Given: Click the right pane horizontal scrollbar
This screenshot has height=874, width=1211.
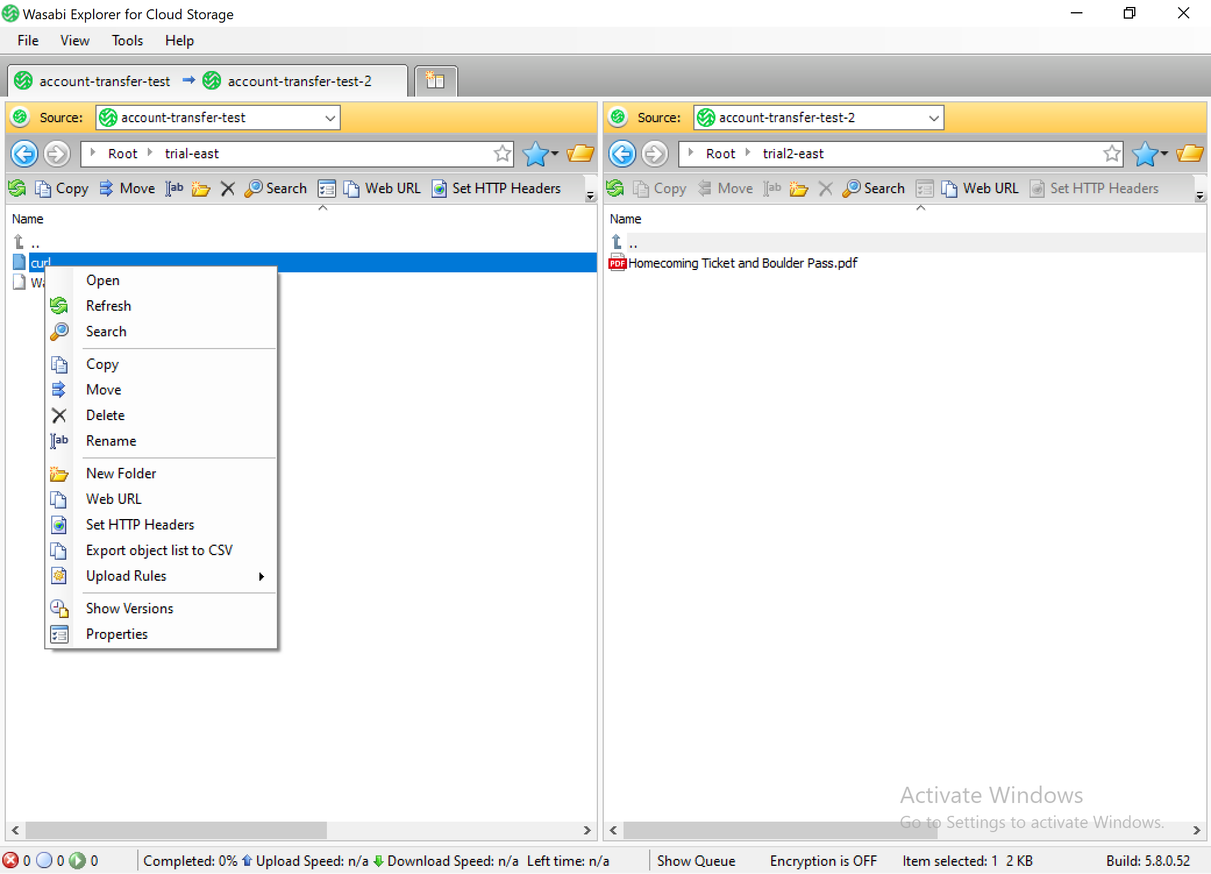Looking at the screenshot, I should tap(780, 830).
